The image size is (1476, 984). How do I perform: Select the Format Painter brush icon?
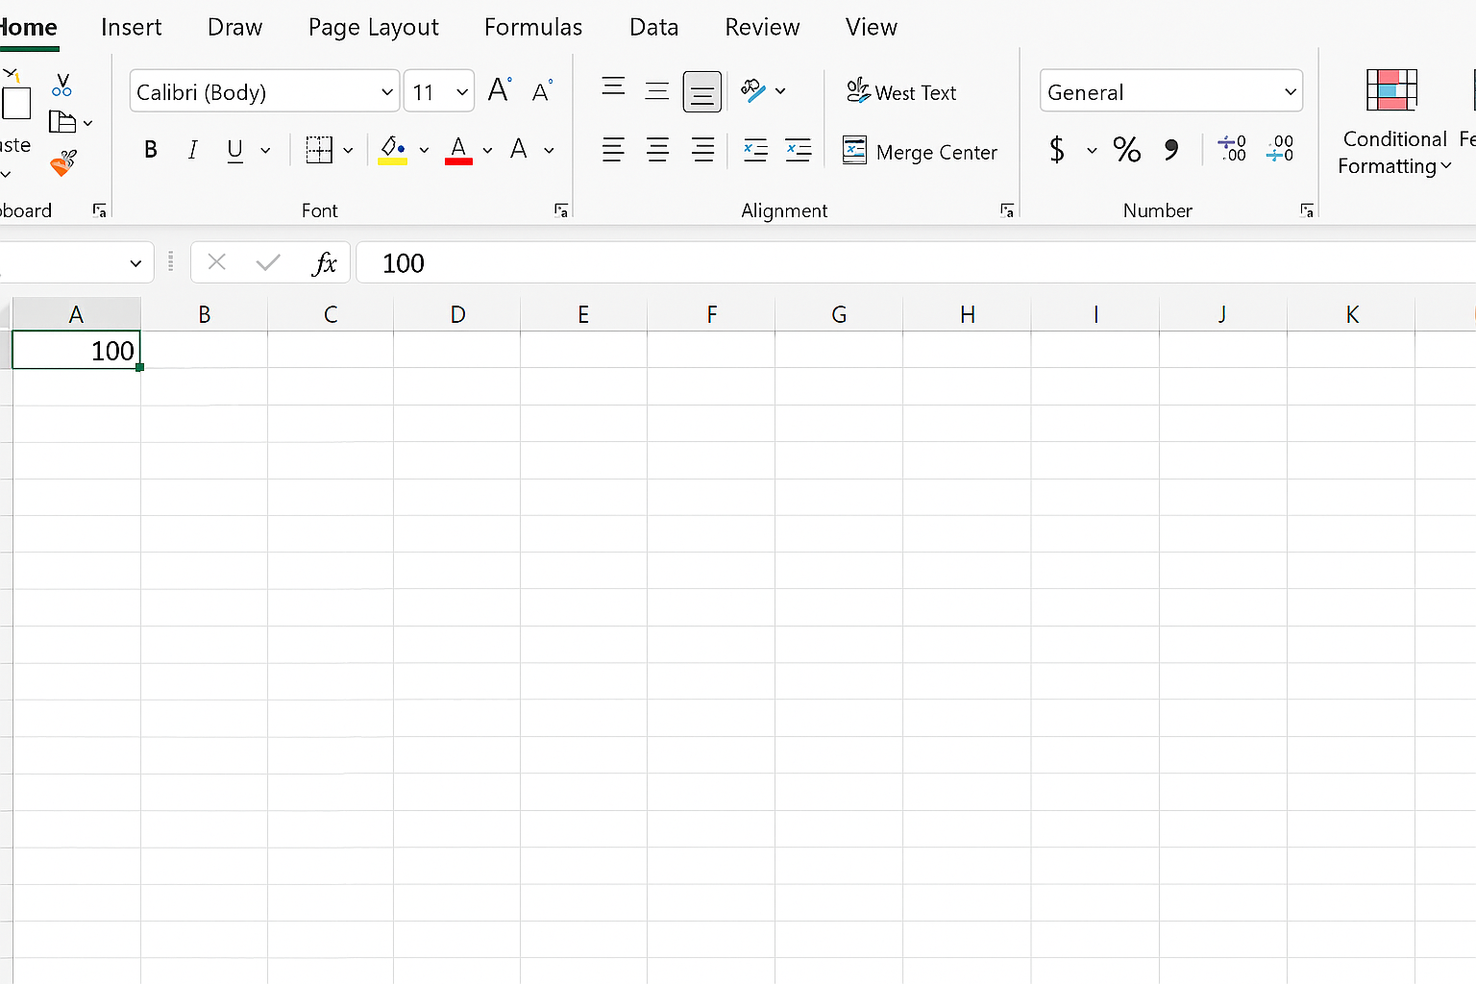coord(63,162)
